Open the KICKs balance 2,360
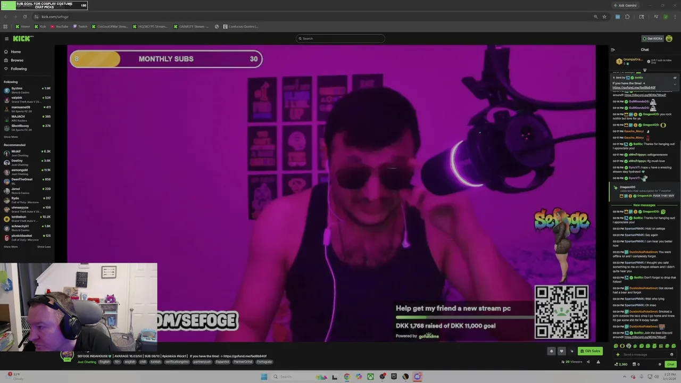The width and height of the screenshot is (681, 383). point(621,364)
